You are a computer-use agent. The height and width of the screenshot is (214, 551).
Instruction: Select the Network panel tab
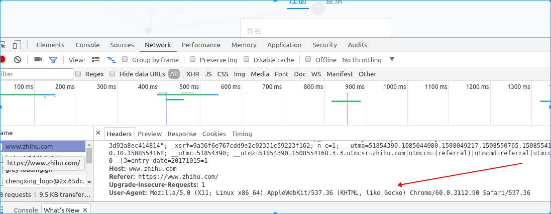pyautogui.click(x=158, y=45)
